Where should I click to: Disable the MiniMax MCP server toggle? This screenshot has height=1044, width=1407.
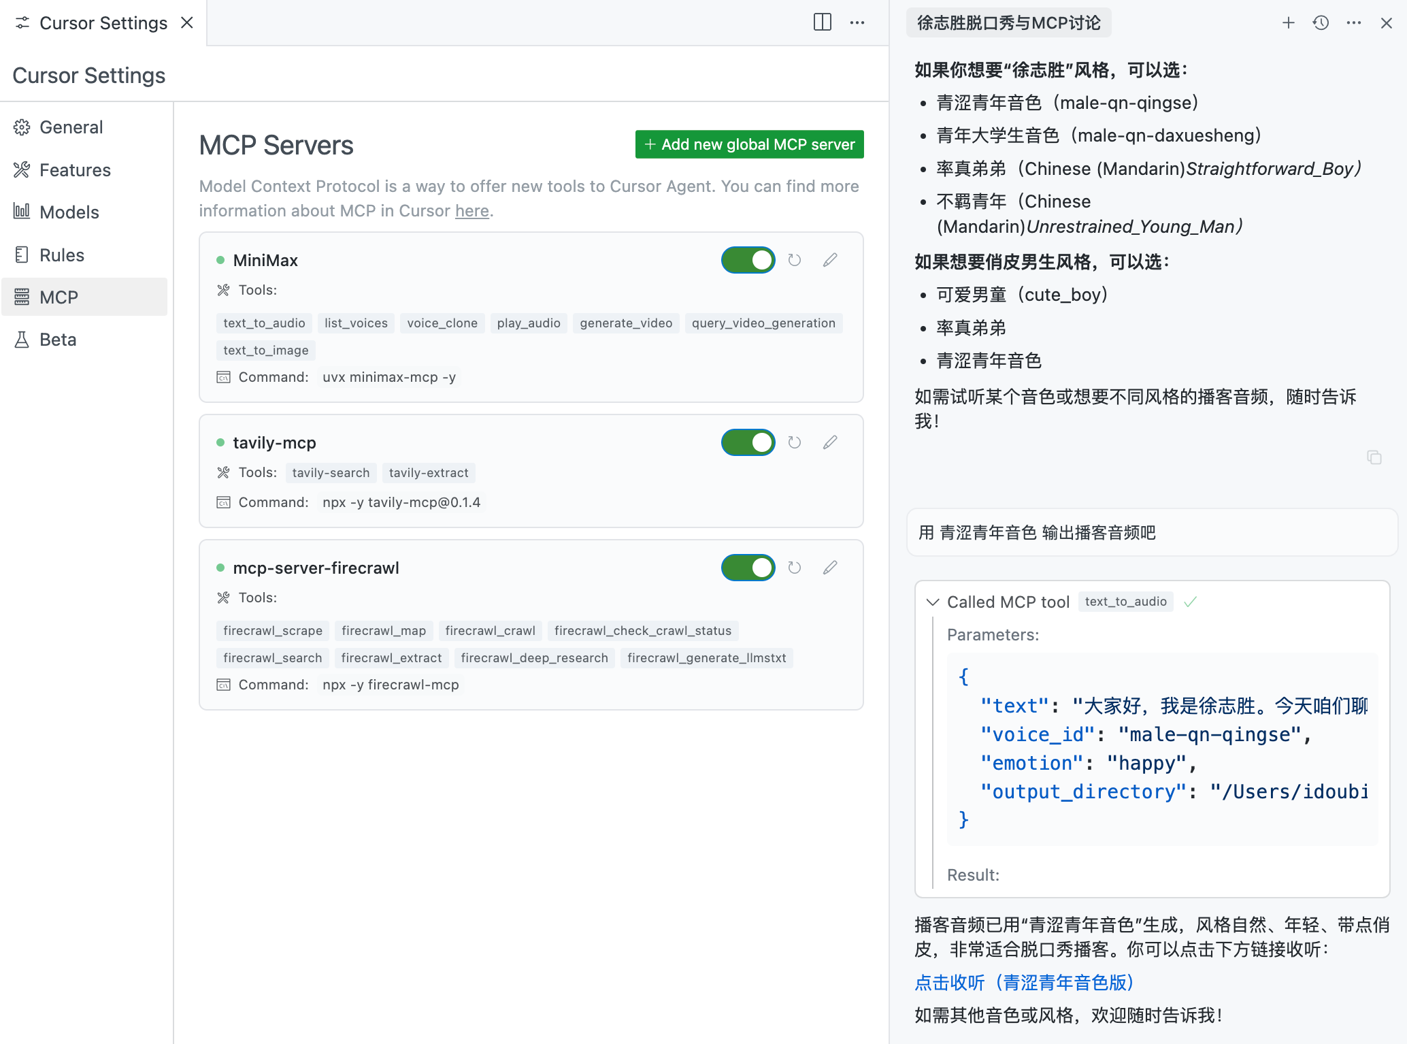tap(748, 260)
